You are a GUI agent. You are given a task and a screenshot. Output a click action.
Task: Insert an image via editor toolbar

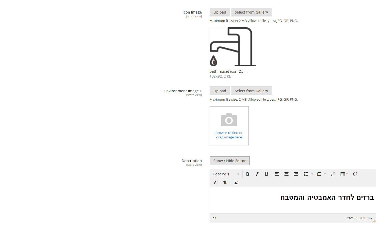(x=236, y=182)
